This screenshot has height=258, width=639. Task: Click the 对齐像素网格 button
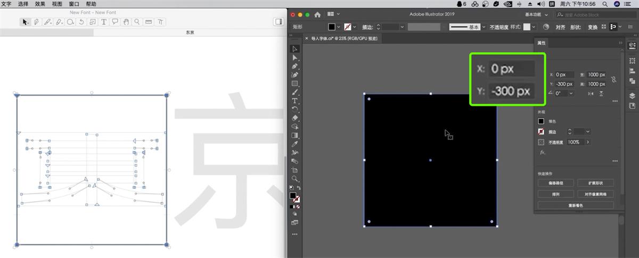pos(595,194)
